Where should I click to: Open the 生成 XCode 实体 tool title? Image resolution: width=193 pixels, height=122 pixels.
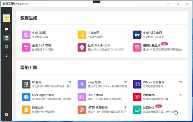point(99,45)
